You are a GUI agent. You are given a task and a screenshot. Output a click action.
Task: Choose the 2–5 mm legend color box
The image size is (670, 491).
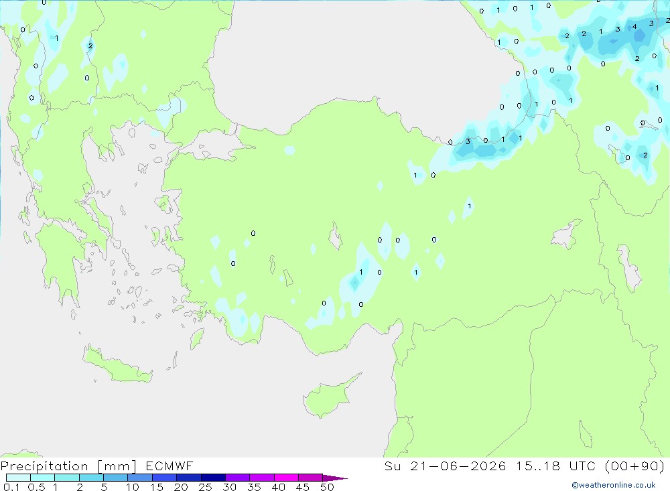point(91,478)
